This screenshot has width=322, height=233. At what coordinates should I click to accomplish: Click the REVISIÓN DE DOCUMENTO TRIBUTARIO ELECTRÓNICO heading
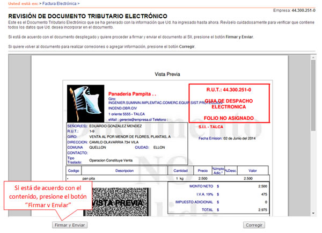[x=87, y=16]
